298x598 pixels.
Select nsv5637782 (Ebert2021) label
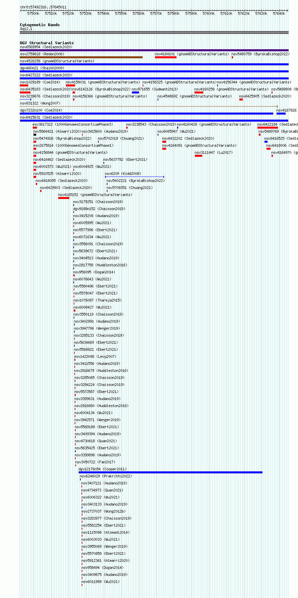[x=125, y=159]
